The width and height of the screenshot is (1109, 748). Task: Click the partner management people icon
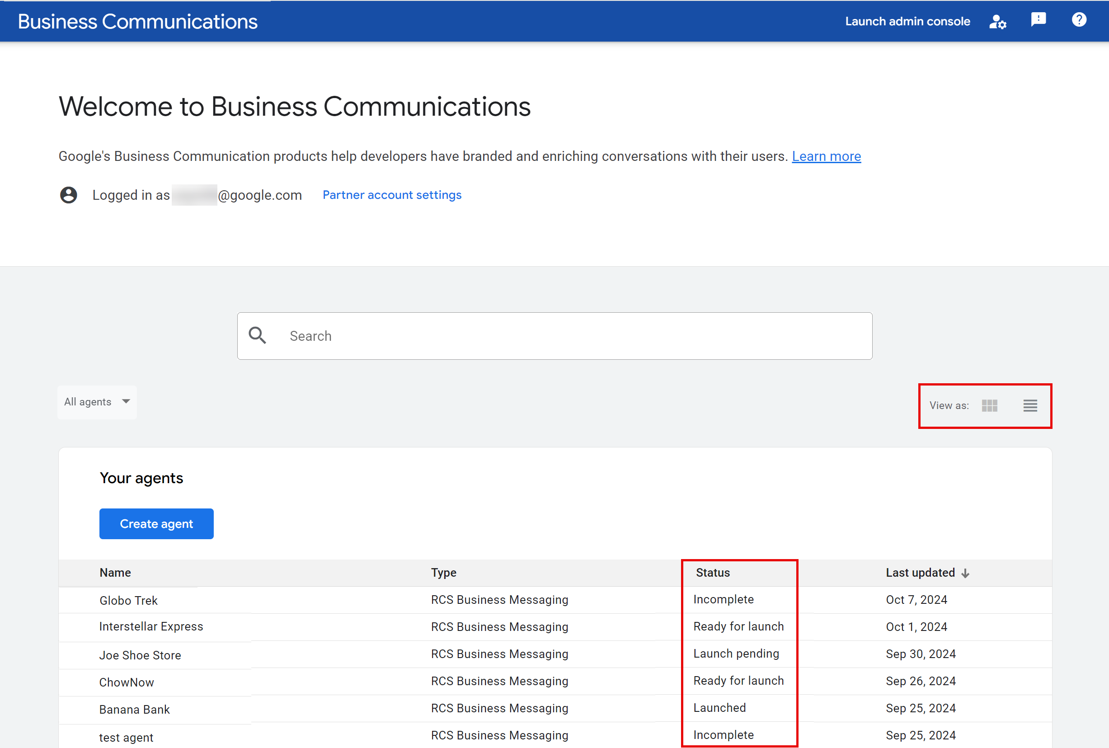coord(998,21)
